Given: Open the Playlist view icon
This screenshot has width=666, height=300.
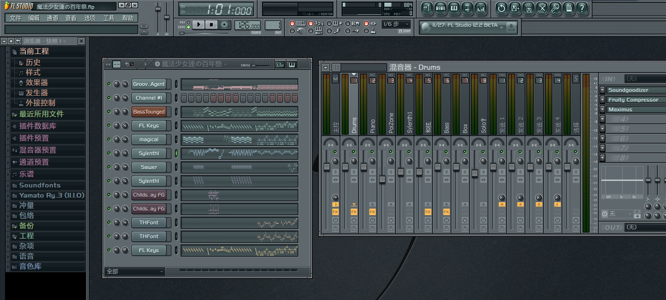Looking at the screenshot, I should pyautogui.click(x=427, y=8).
